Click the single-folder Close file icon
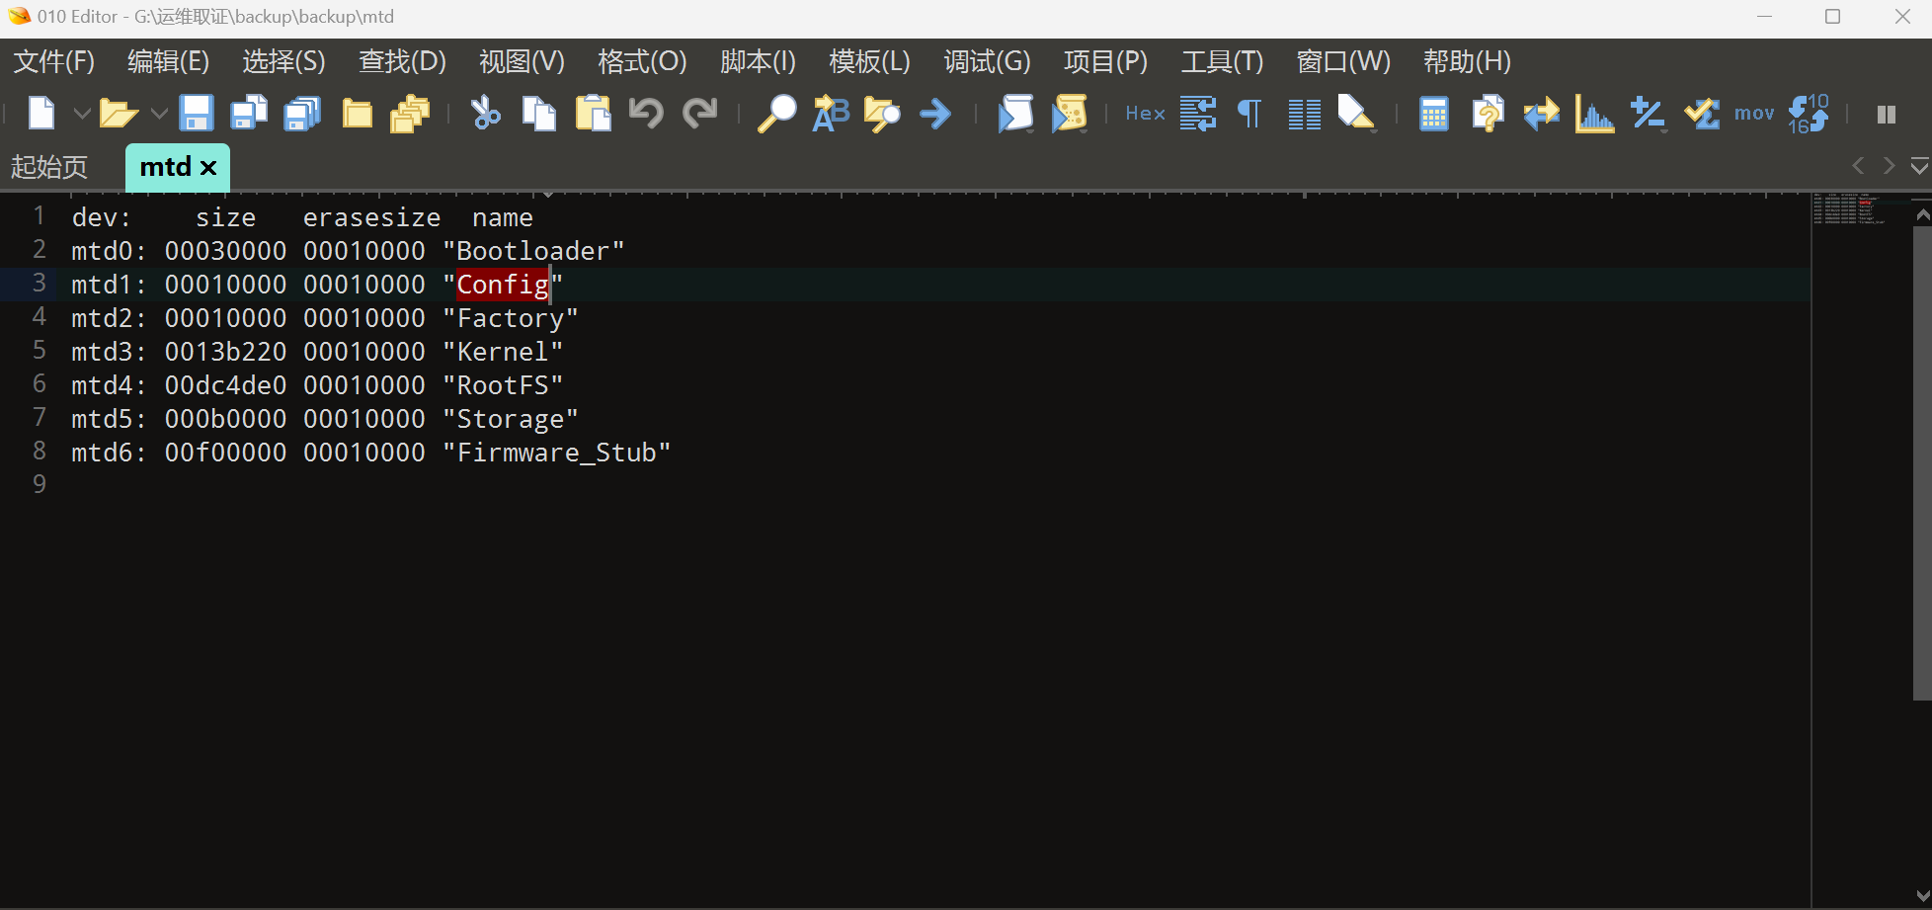1932x910 pixels. (x=357, y=114)
